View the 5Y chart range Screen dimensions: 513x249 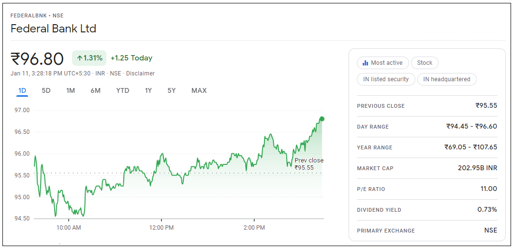[x=172, y=90]
